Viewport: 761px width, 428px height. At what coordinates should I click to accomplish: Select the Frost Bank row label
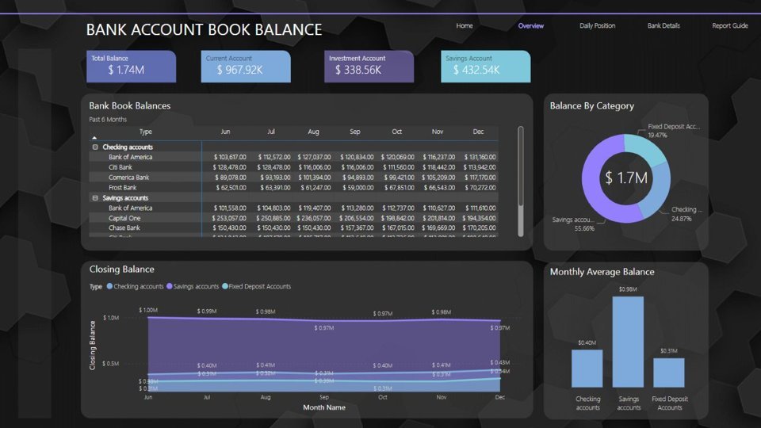(122, 188)
